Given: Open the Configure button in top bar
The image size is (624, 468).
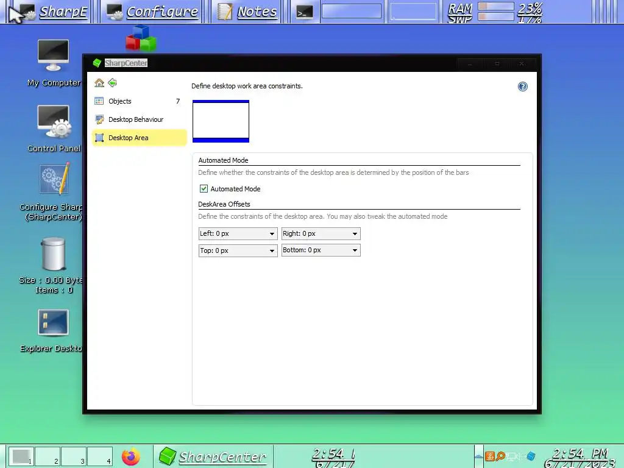Looking at the screenshot, I should tap(152, 12).
